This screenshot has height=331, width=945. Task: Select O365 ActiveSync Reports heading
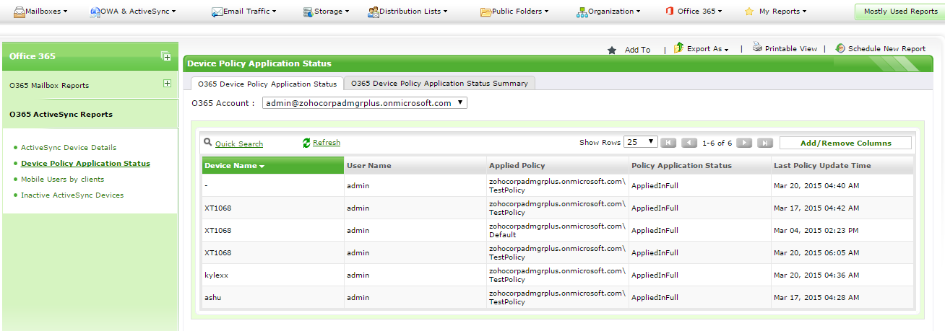pos(61,114)
